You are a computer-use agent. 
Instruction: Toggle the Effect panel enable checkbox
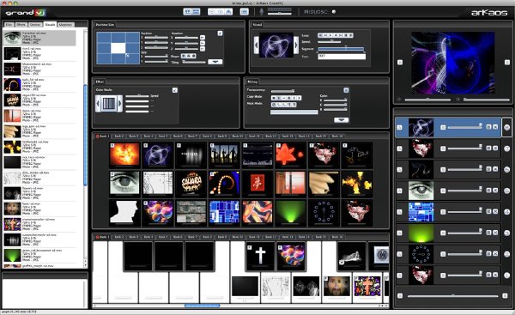(175, 90)
